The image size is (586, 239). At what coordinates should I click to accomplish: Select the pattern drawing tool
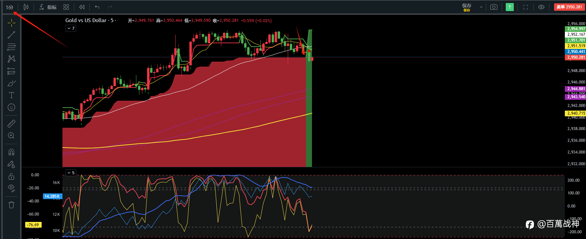11,59
